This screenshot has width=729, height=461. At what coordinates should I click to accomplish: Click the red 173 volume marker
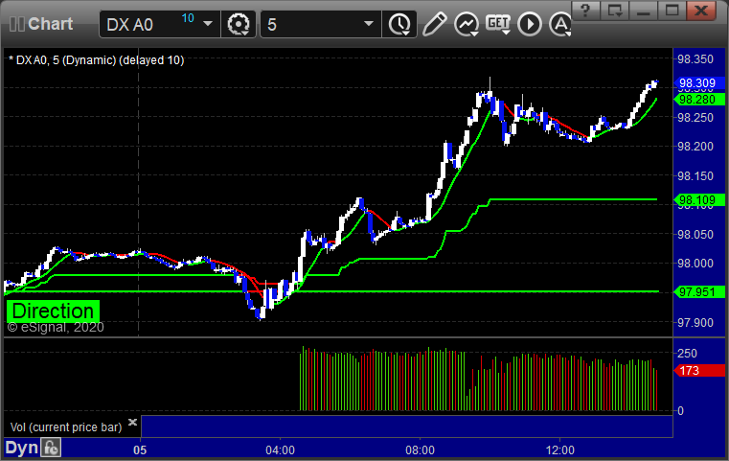(699, 371)
